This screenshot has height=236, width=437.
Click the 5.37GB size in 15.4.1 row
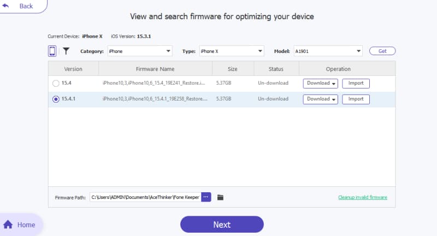click(223, 99)
